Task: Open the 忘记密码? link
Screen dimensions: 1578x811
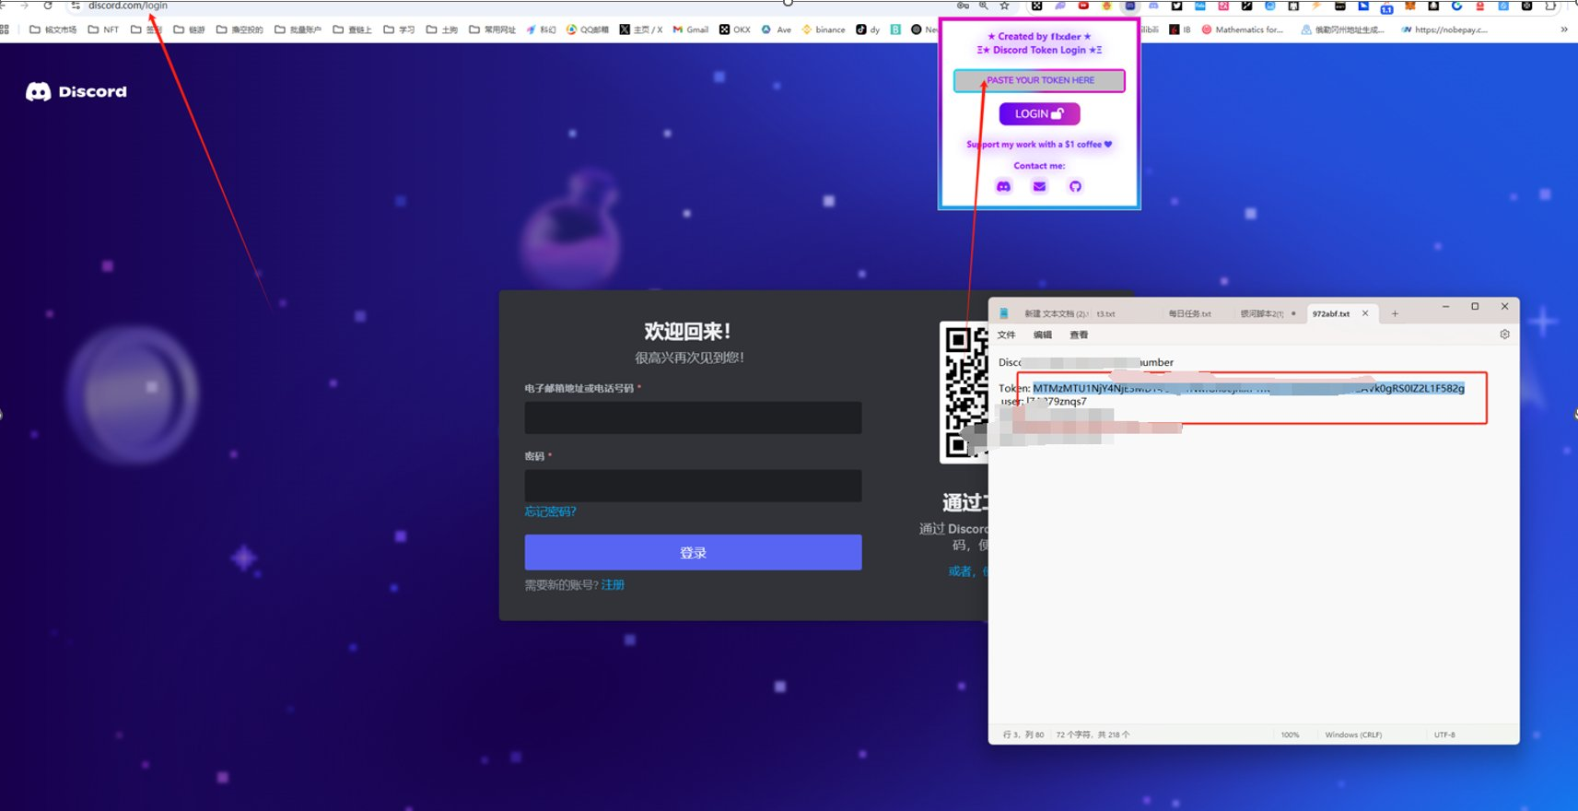Action: 550,511
